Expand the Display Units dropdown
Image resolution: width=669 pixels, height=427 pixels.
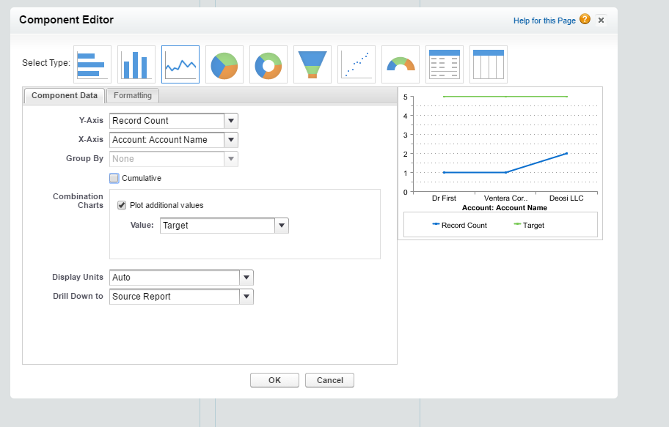point(246,278)
